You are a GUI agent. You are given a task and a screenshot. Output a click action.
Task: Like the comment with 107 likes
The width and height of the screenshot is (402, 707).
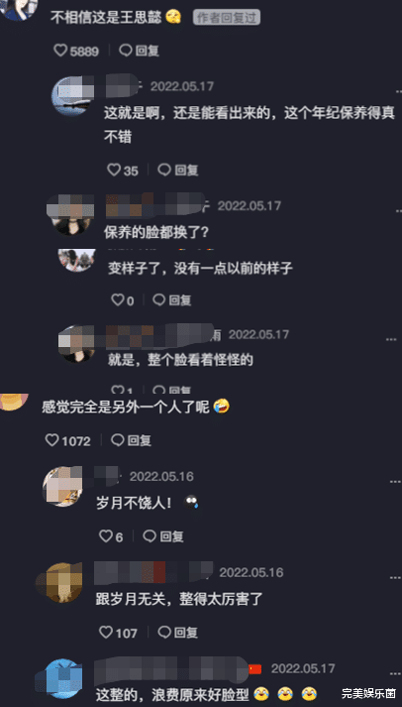(105, 633)
